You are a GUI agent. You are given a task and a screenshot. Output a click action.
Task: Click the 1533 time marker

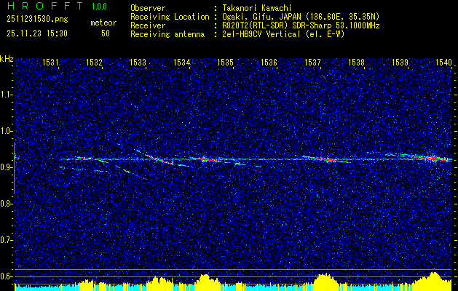pyautogui.click(x=138, y=62)
